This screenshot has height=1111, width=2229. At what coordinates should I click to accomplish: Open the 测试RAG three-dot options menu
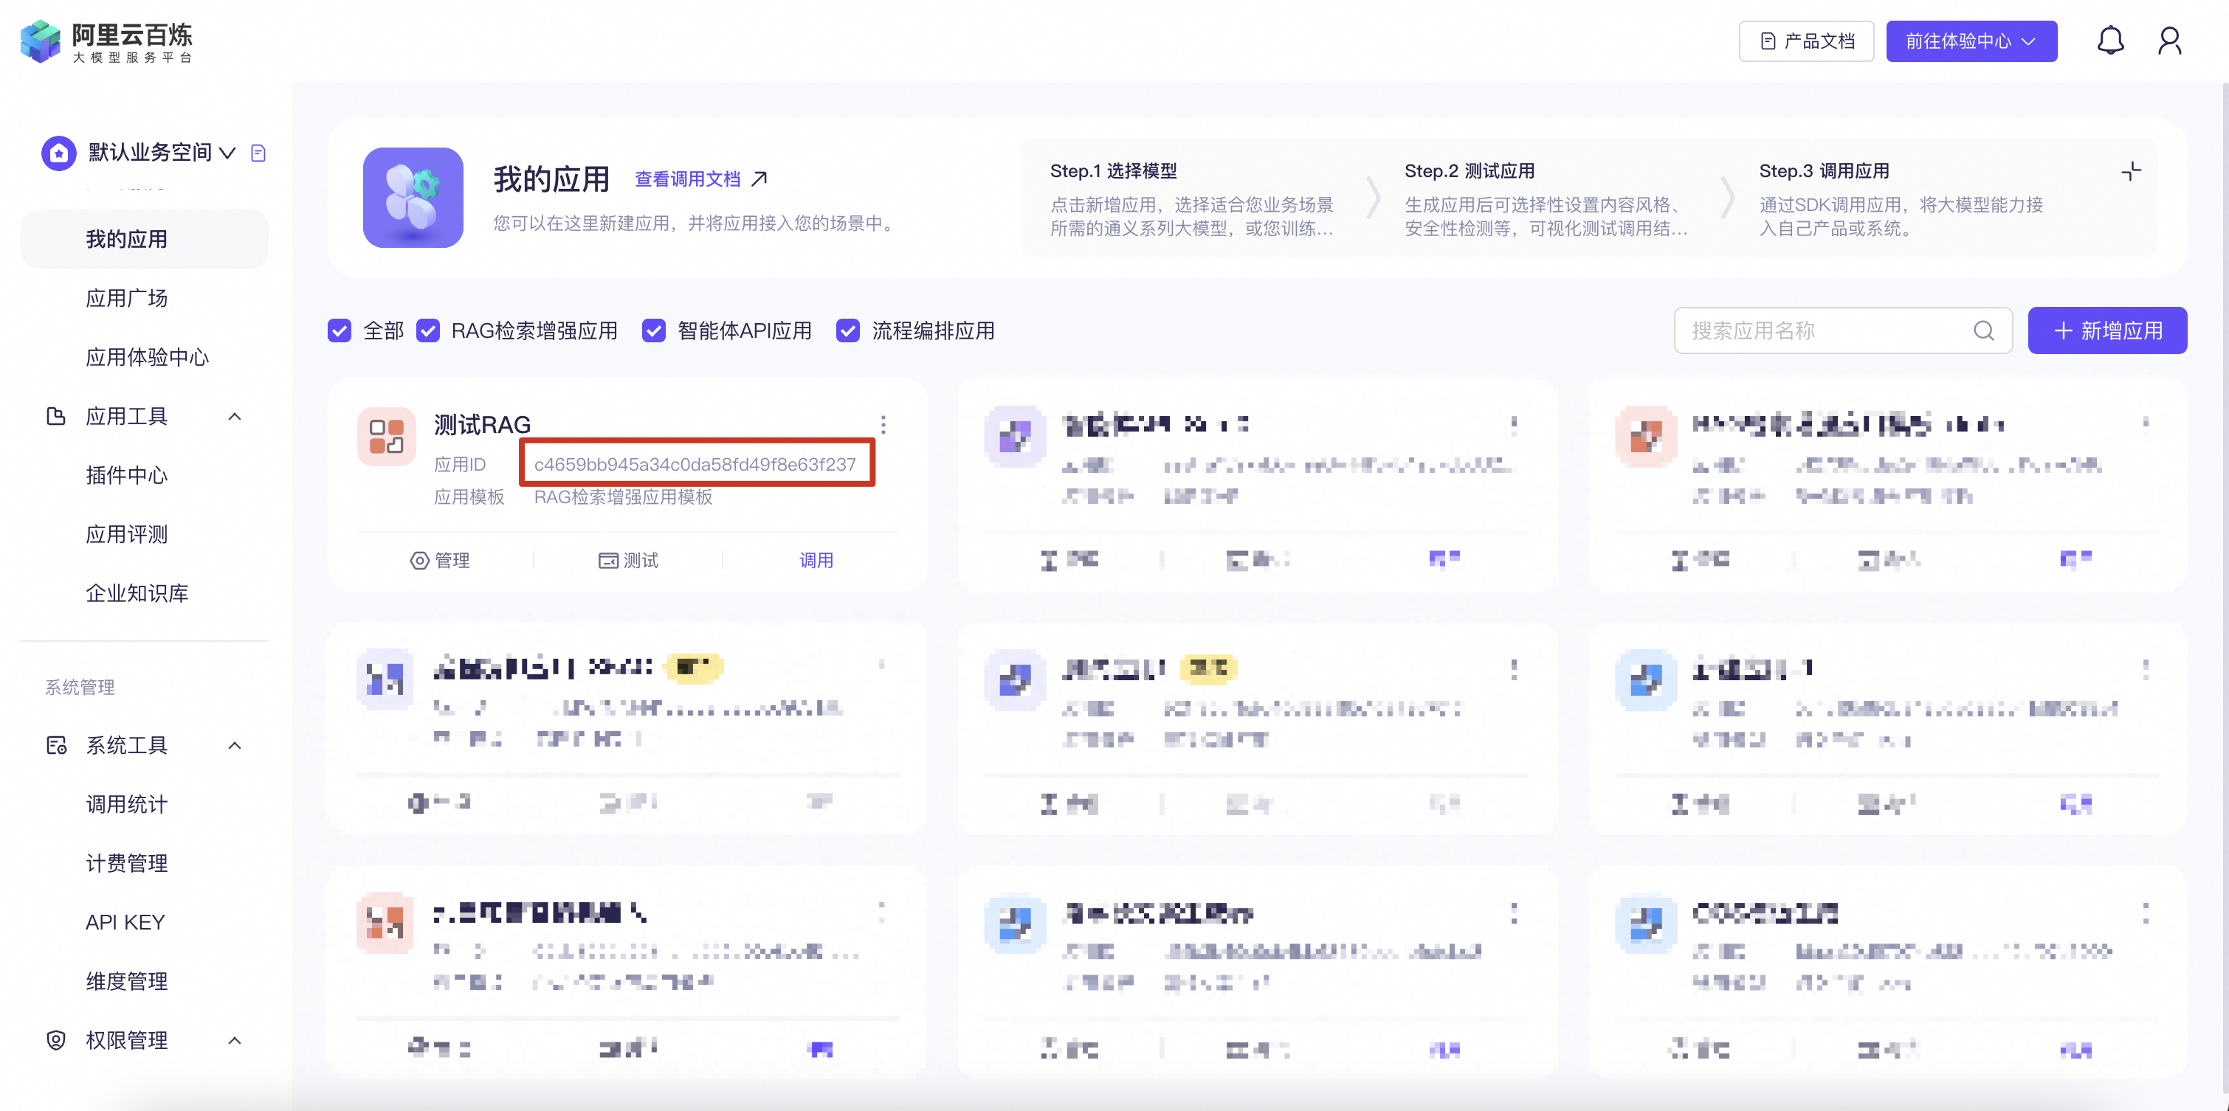coord(883,424)
